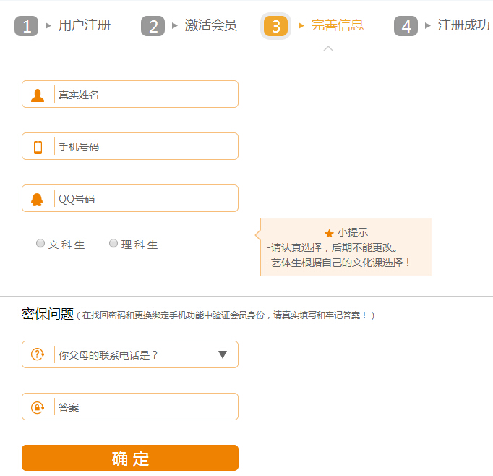493x476 pixels.
Task: Click the lock icon beside 答案 field
Action: [38, 407]
